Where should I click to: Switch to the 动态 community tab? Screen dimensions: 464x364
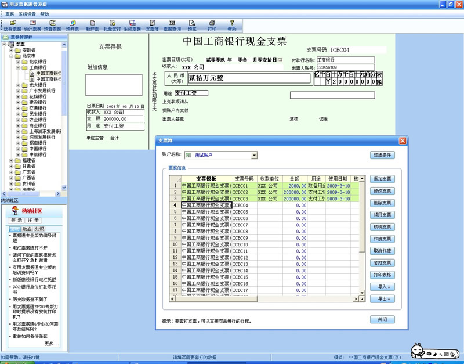[27, 229]
